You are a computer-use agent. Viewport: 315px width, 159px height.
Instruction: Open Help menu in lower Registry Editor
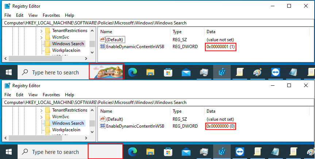(x=69, y=95)
